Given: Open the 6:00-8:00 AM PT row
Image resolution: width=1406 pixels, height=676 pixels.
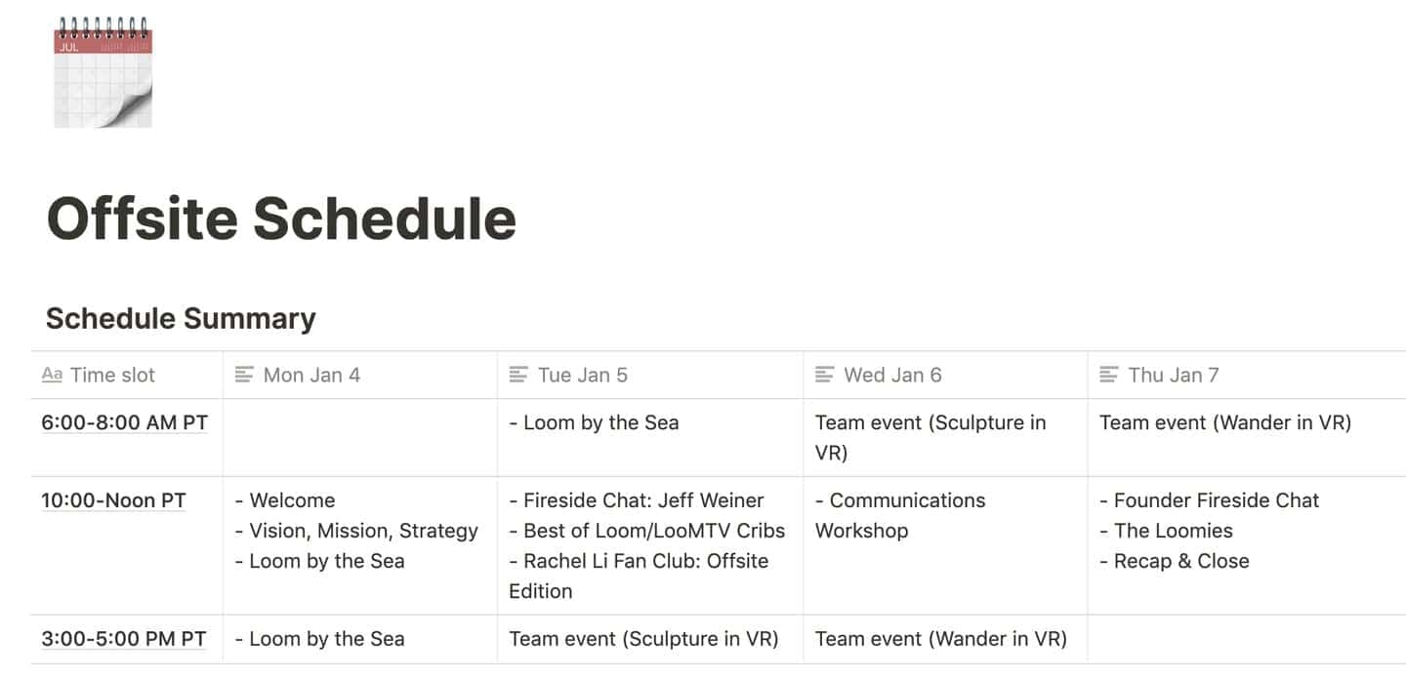Looking at the screenshot, I should point(124,423).
